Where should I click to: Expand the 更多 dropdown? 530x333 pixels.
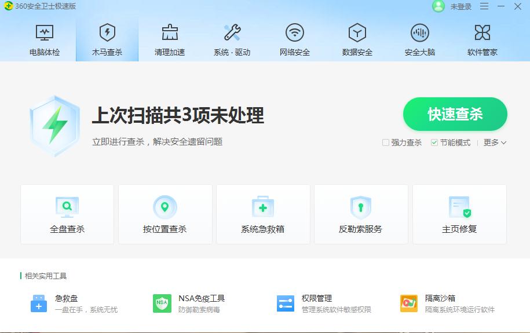tap(495, 142)
